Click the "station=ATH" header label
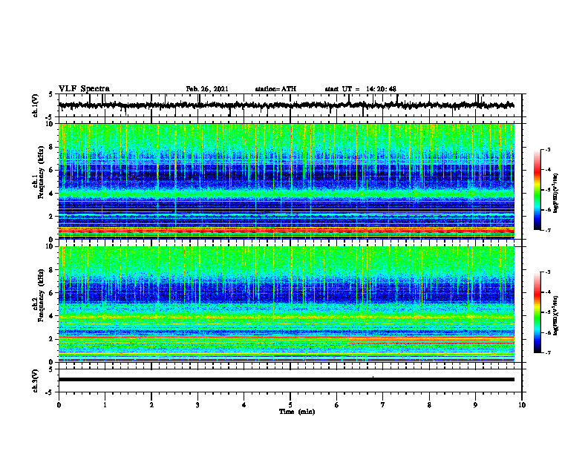 [x=275, y=89]
